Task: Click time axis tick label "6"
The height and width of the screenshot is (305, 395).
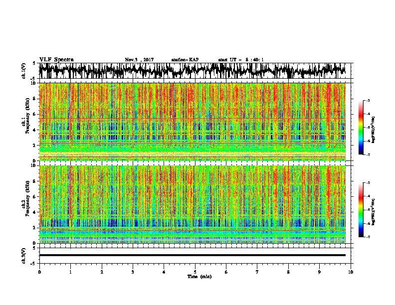Action: coord(226,272)
